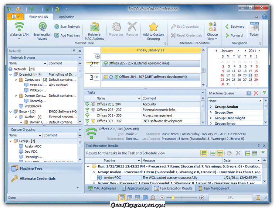Click the zoom in plus button in status bar

202,198
